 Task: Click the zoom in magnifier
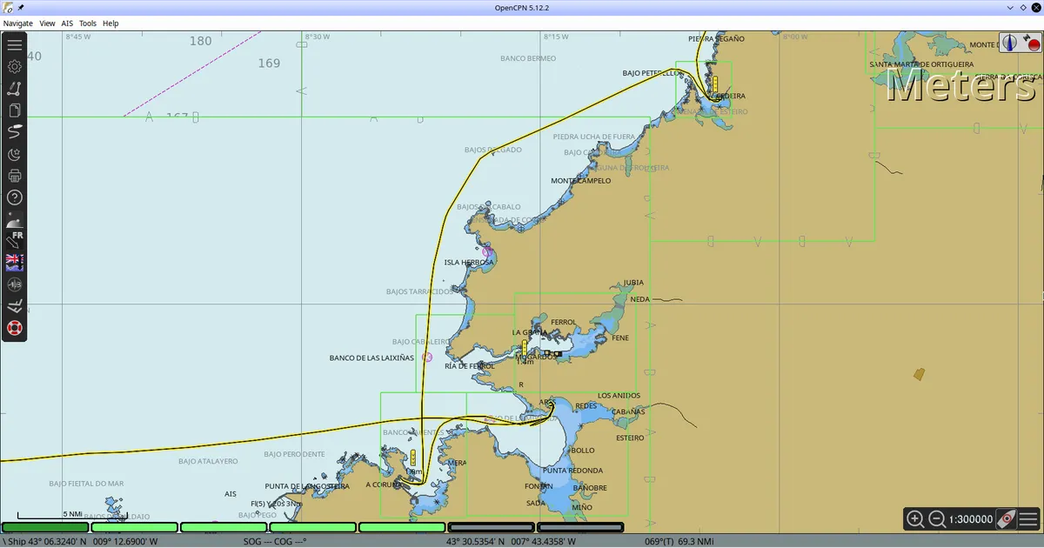915,519
